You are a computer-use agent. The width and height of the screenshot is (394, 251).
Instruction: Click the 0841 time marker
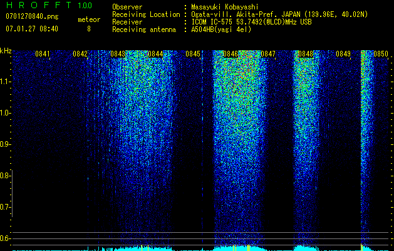point(43,54)
